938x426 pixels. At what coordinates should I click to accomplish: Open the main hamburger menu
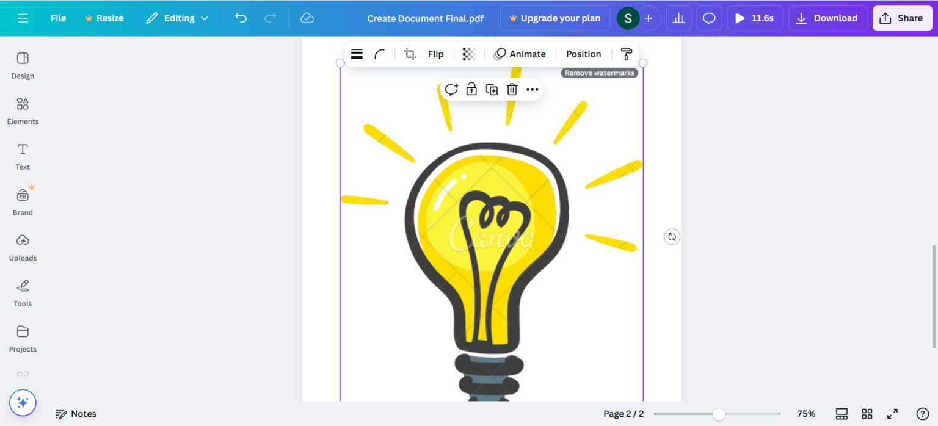(x=23, y=18)
